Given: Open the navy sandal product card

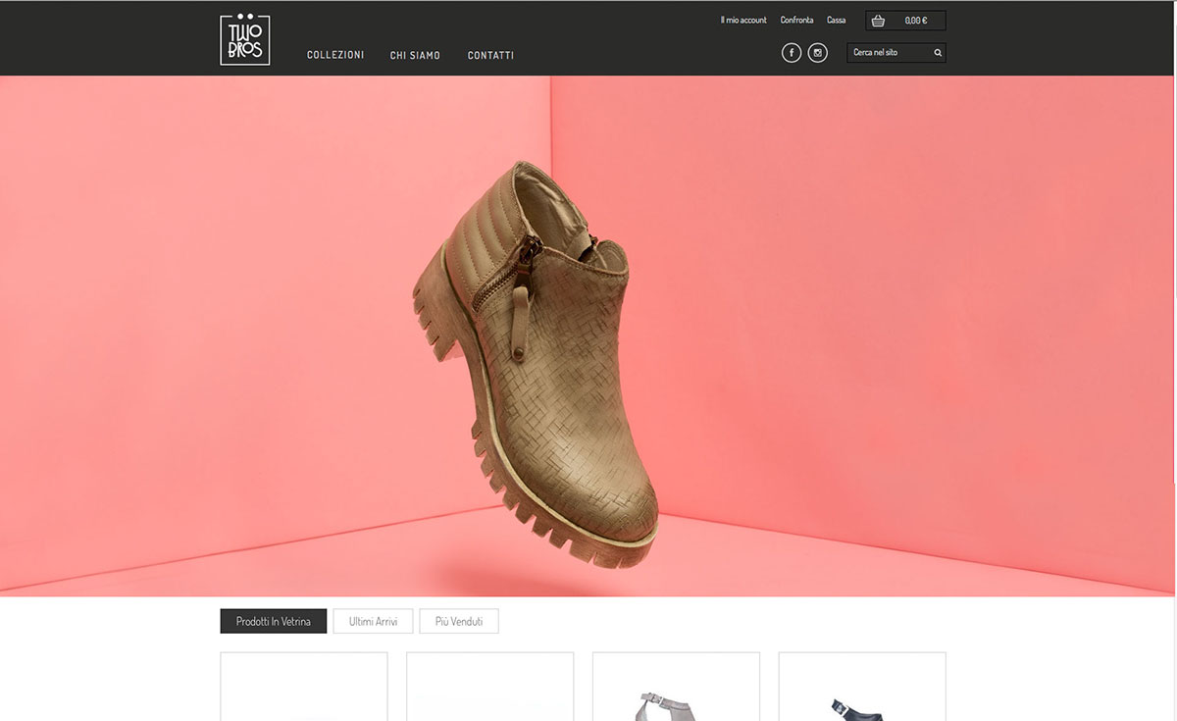Looking at the screenshot, I should point(862,687).
